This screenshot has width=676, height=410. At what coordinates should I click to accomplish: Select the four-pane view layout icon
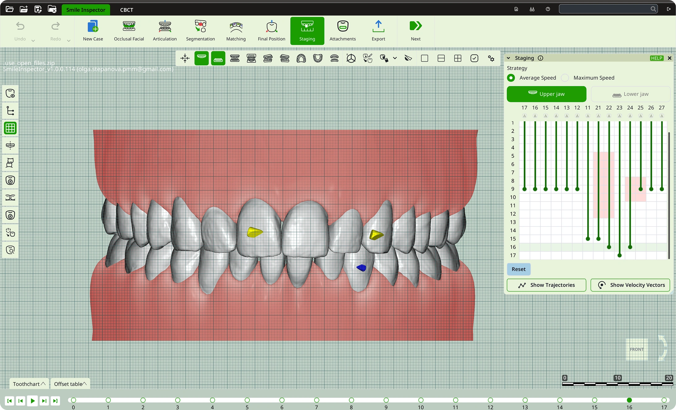pyautogui.click(x=457, y=58)
